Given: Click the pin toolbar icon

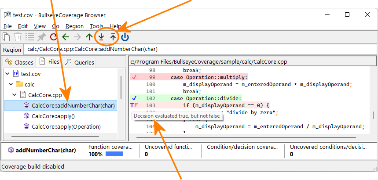Looking at the screenshot, I should coord(42,37).
